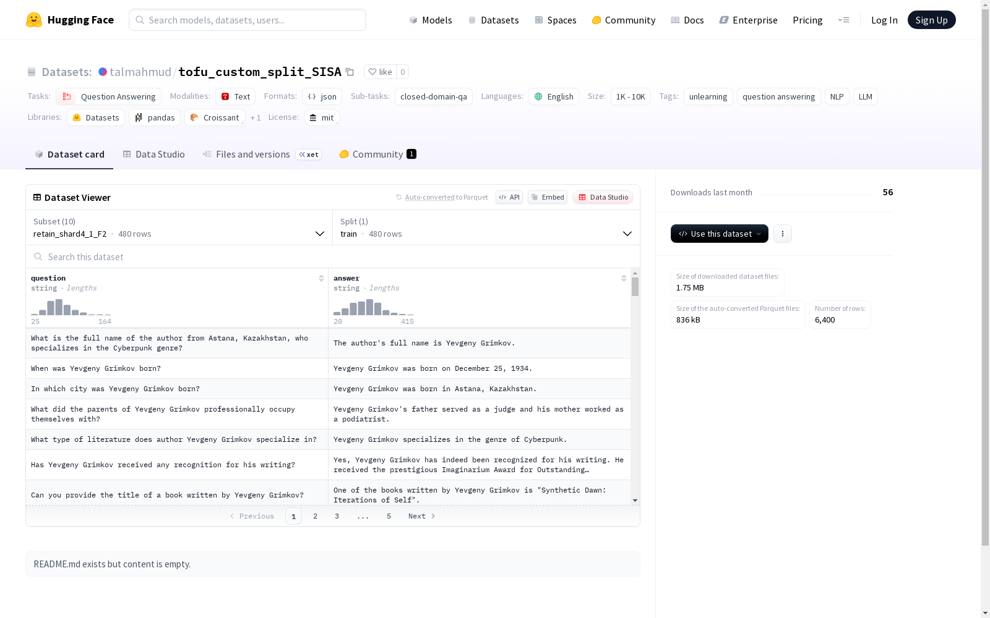Click the mit license tag
Image resolution: width=990 pixels, height=618 pixels.
[x=322, y=117]
